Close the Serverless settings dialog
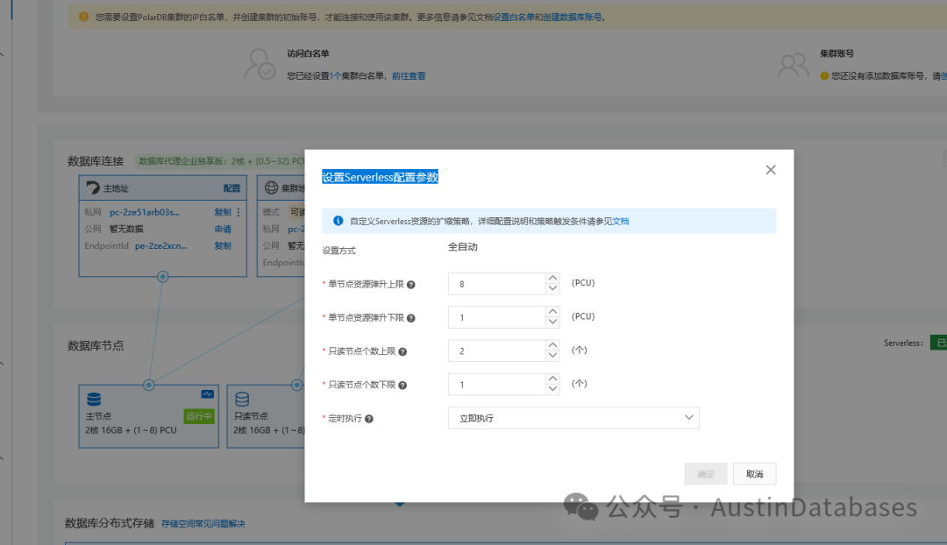The image size is (947, 545). click(x=771, y=170)
